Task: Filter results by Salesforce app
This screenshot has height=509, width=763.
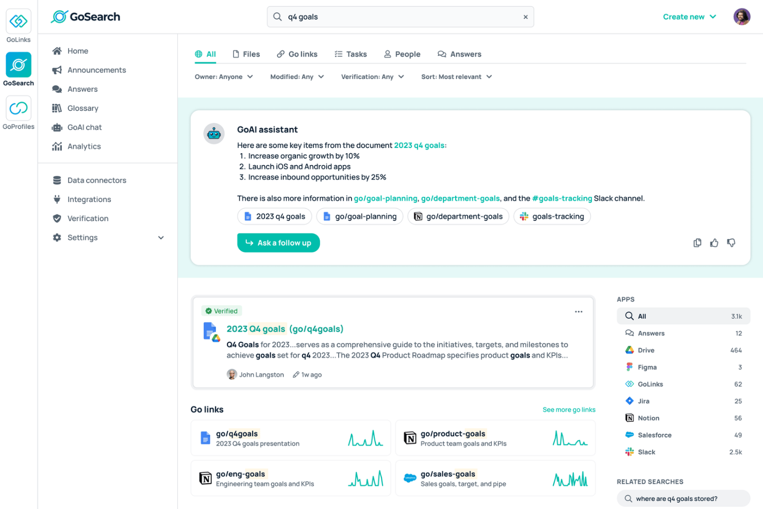Action: coord(684,435)
